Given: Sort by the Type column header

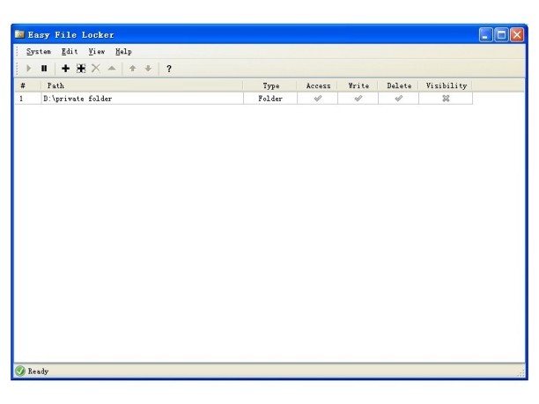Looking at the screenshot, I should point(270,85).
